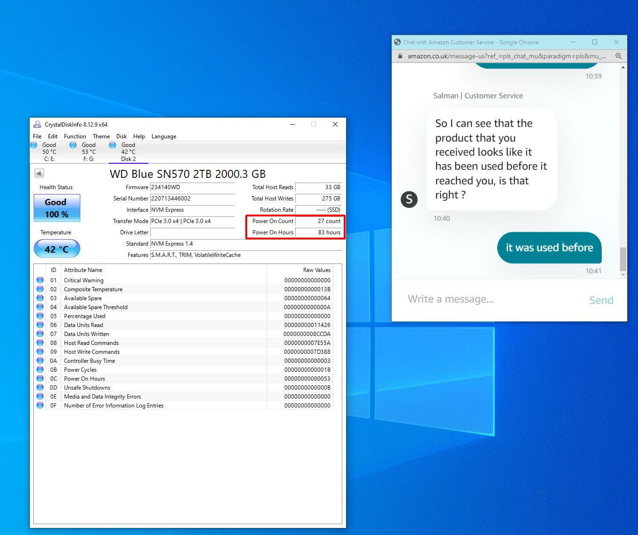Click the Power On Count value 27 count
Screen dimensions: 638x535
319,221
